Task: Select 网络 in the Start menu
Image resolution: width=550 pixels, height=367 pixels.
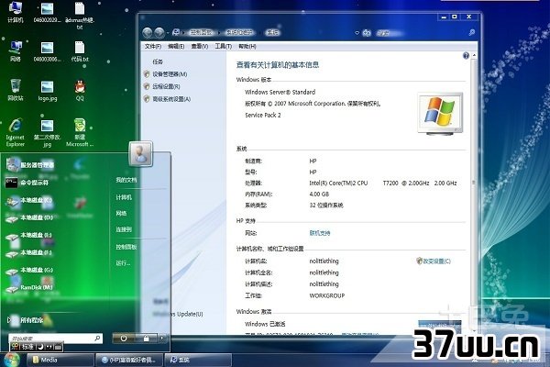Action: point(121,214)
